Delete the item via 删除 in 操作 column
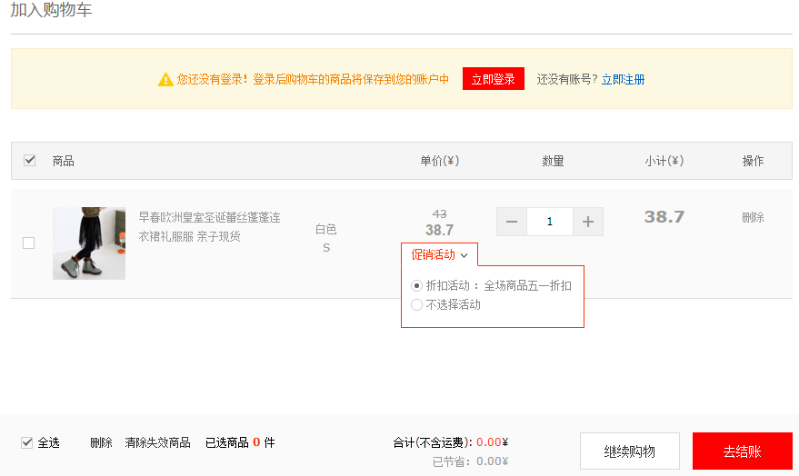Image resolution: width=799 pixels, height=476 pixels. 753,217
